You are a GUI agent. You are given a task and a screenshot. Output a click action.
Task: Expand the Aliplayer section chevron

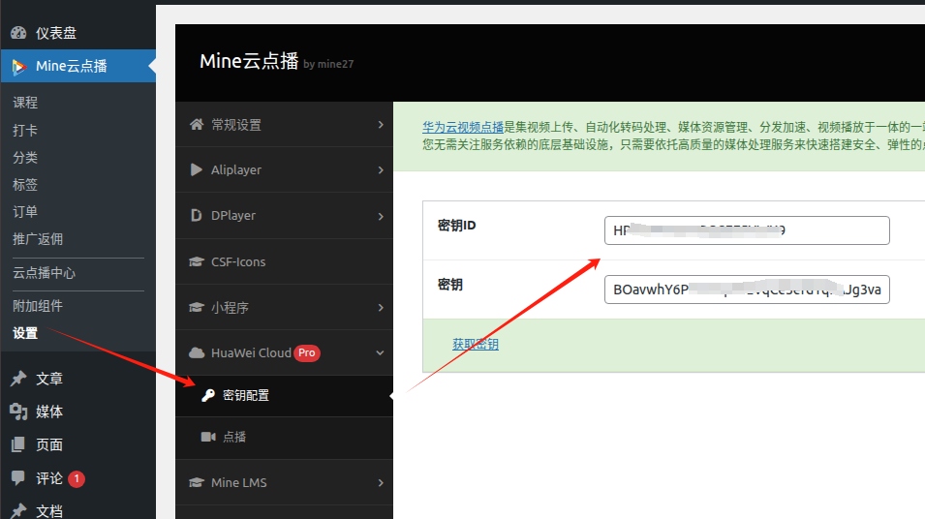click(x=381, y=169)
